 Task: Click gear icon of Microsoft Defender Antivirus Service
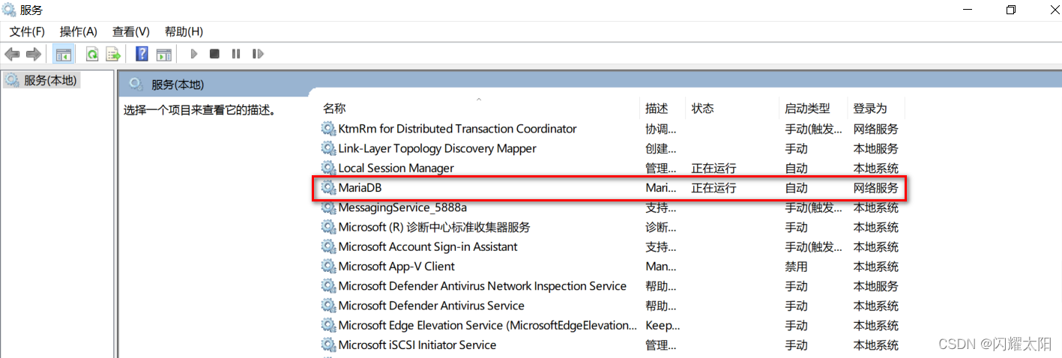[x=328, y=306]
